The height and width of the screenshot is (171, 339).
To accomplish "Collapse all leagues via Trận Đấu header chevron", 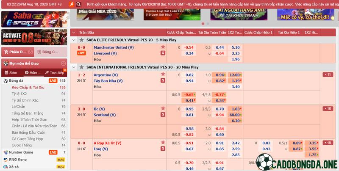I will pos(74,33).
